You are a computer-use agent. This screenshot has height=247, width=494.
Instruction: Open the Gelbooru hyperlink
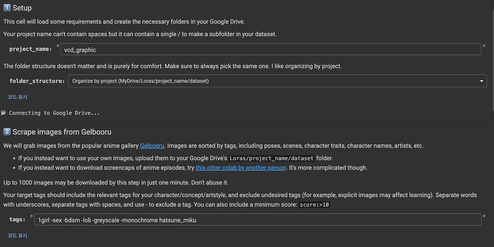pyautogui.click(x=152, y=145)
